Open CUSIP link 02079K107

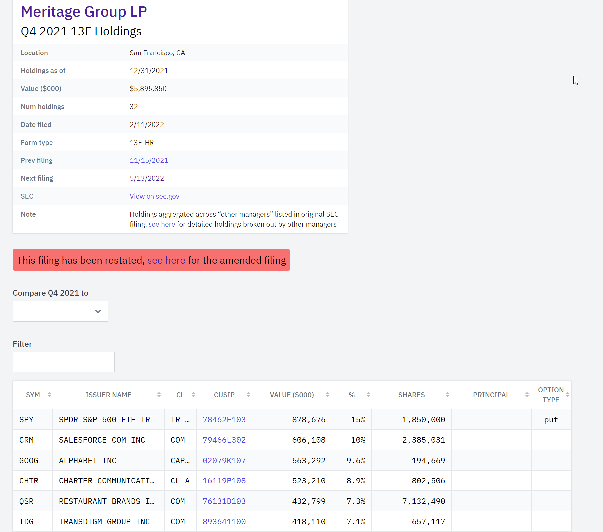tap(224, 461)
